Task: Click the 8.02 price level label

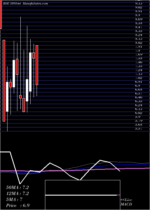Action: tap(139, 43)
